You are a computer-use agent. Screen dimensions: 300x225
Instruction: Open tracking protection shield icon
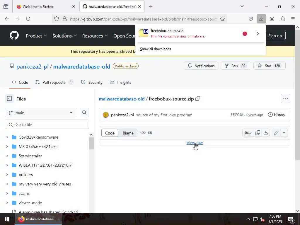[57, 19]
